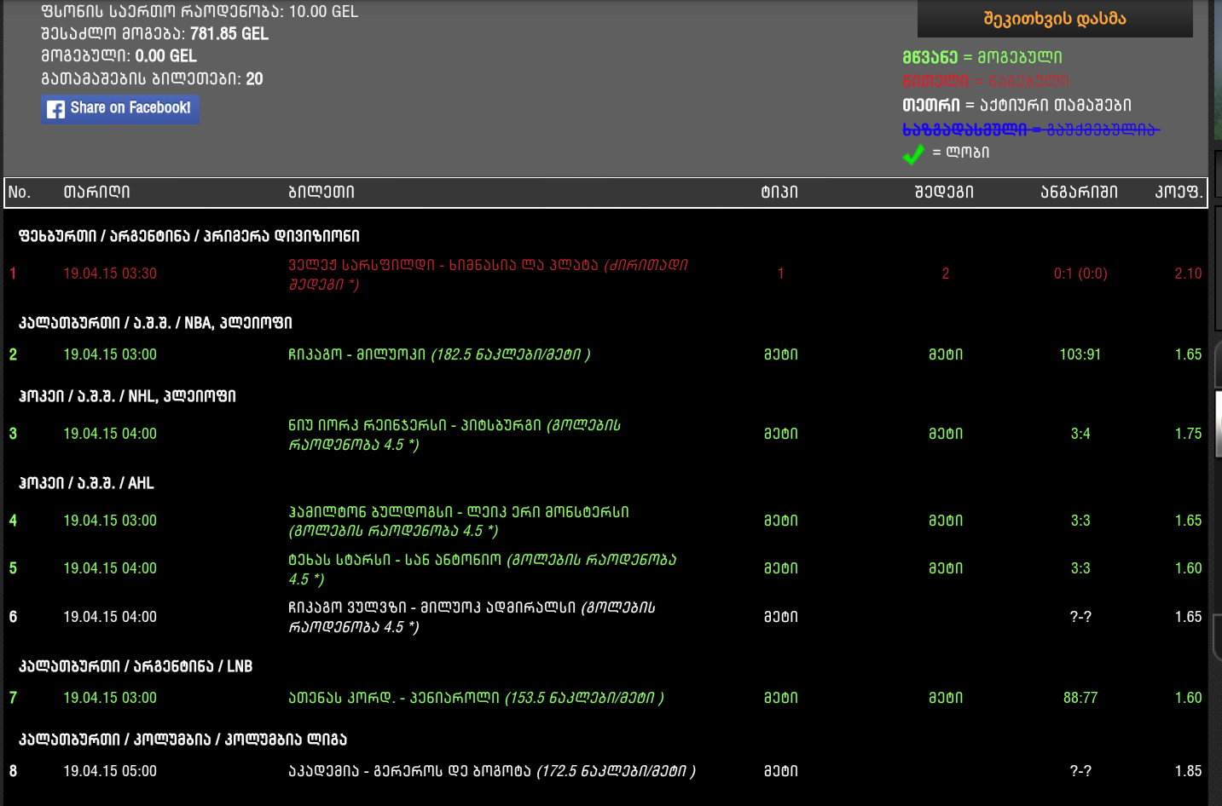Open the შეკითხვის დასმა question form
1222x806 pixels.
click(1054, 17)
